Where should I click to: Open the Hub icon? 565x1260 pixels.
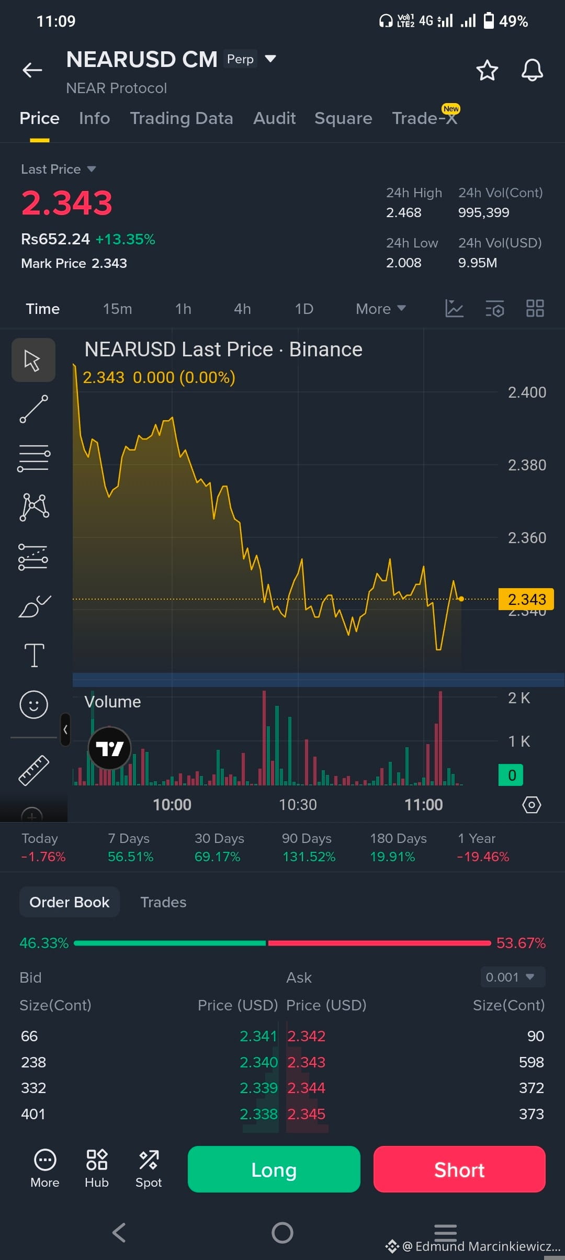pos(97,1169)
